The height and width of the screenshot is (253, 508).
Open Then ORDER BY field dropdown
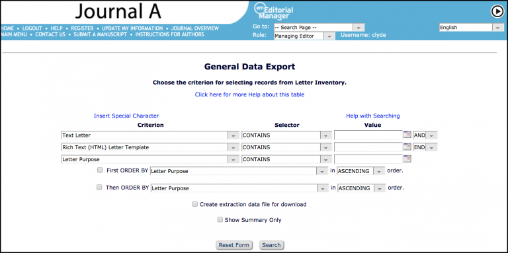239,188
